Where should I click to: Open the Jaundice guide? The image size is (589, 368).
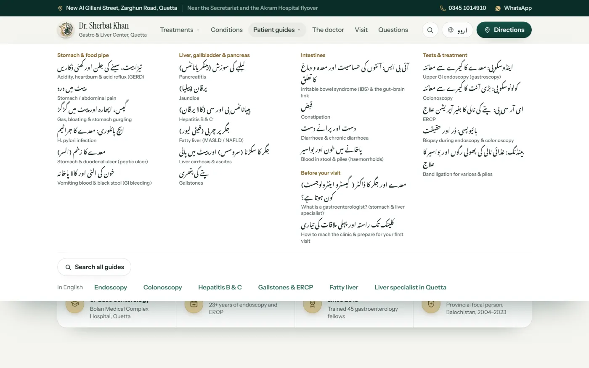tap(193, 93)
